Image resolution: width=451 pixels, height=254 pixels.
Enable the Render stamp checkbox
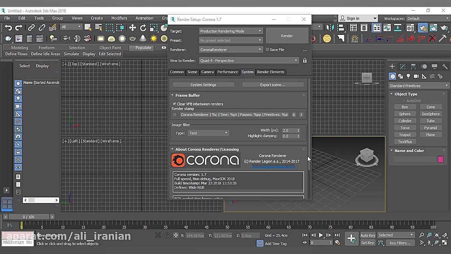(175, 115)
